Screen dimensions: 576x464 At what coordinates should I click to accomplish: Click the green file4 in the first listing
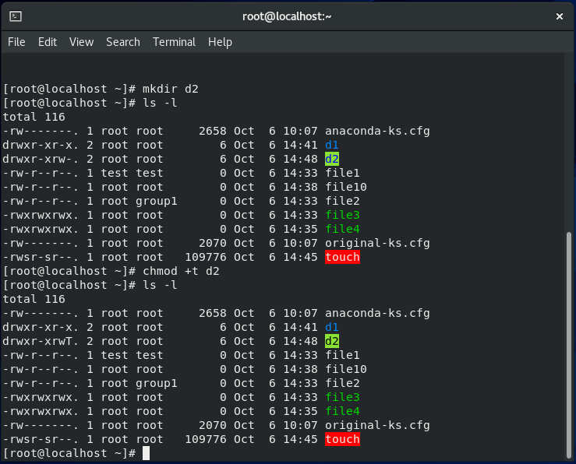point(342,229)
